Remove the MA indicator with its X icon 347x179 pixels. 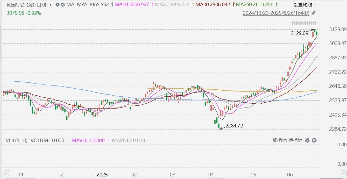coord(62,5)
